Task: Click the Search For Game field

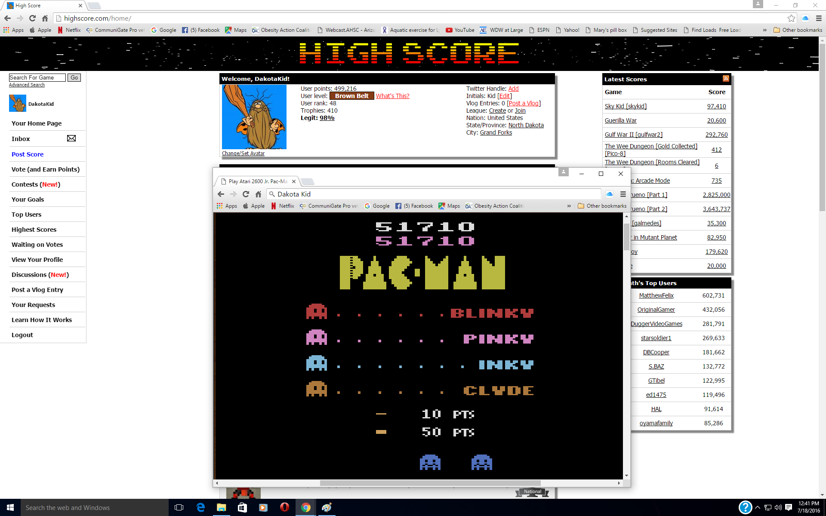Action: point(37,77)
